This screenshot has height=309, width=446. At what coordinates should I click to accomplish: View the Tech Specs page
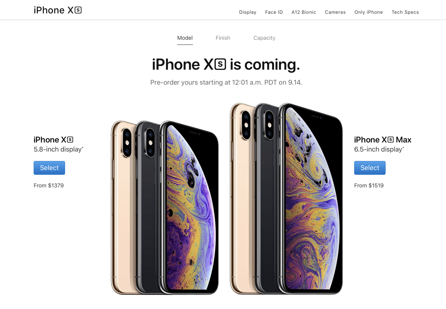tap(405, 12)
